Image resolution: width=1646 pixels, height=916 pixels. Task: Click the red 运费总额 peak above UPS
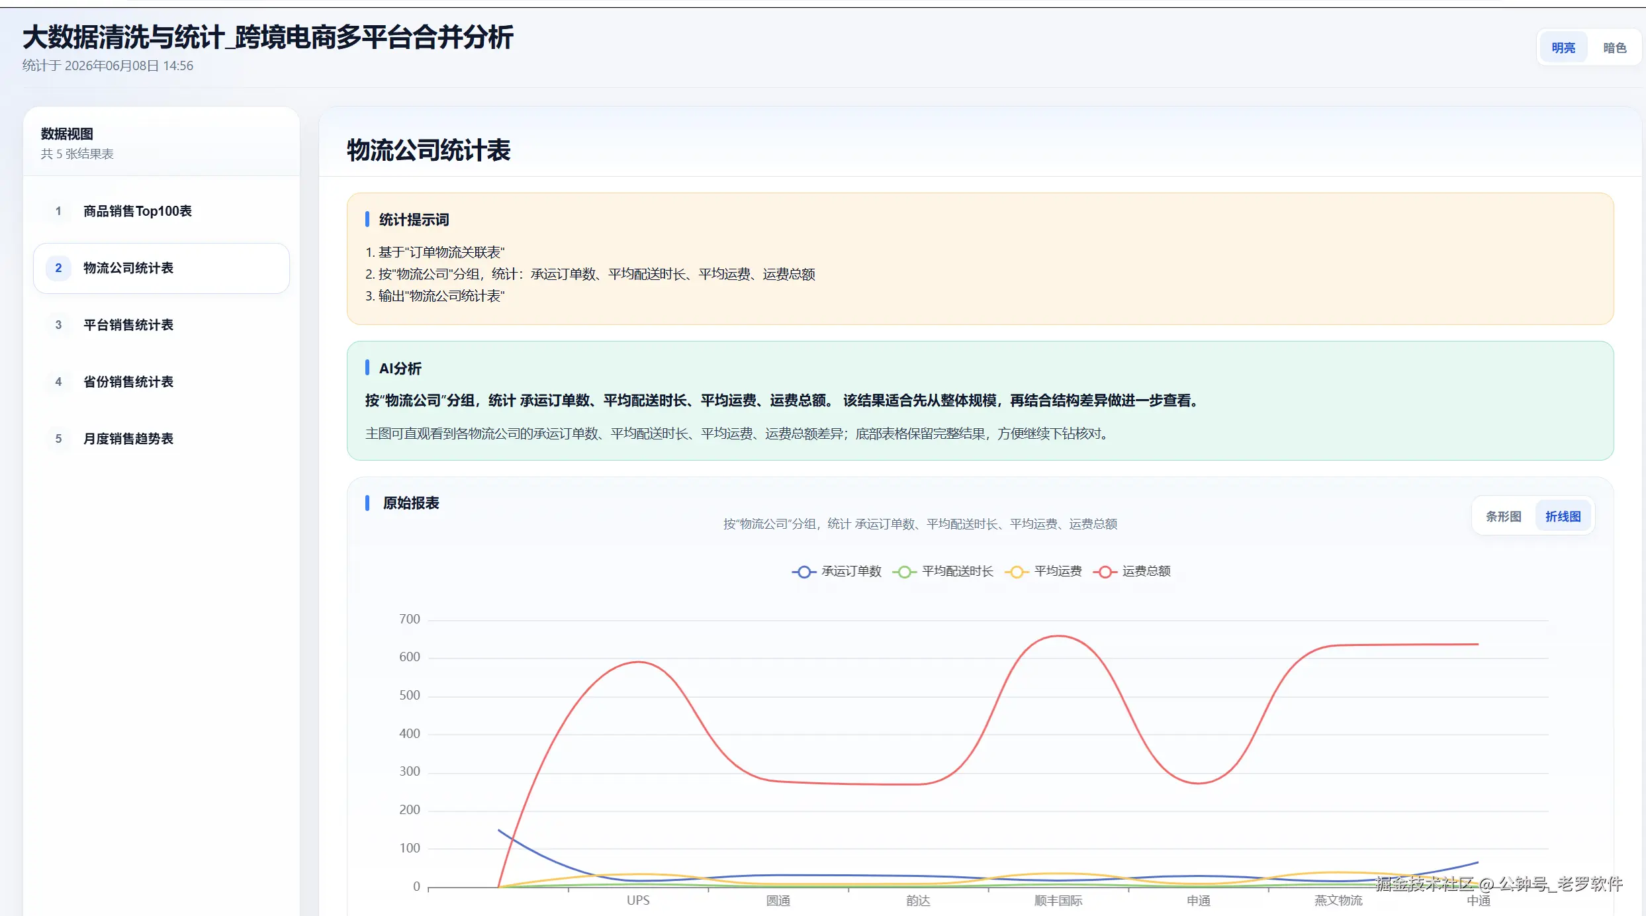click(x=638, y=662)
